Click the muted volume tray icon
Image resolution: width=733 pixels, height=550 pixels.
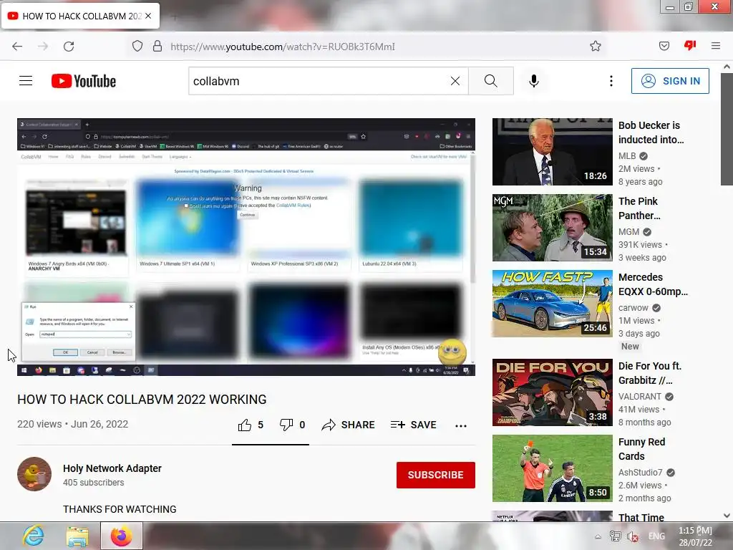(x=633, y=536)
